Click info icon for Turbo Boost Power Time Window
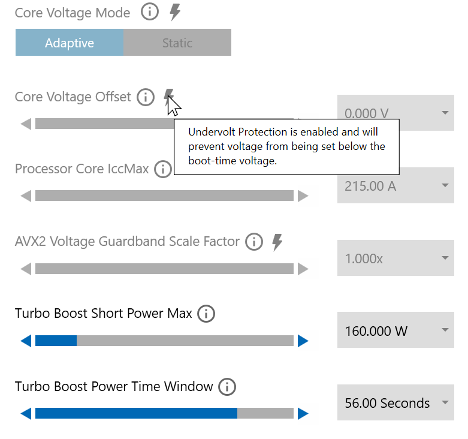 pos(227,387)
